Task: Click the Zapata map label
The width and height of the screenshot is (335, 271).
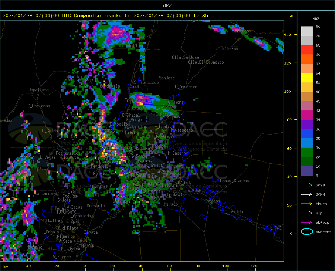Action: click(x=91, y=232)
